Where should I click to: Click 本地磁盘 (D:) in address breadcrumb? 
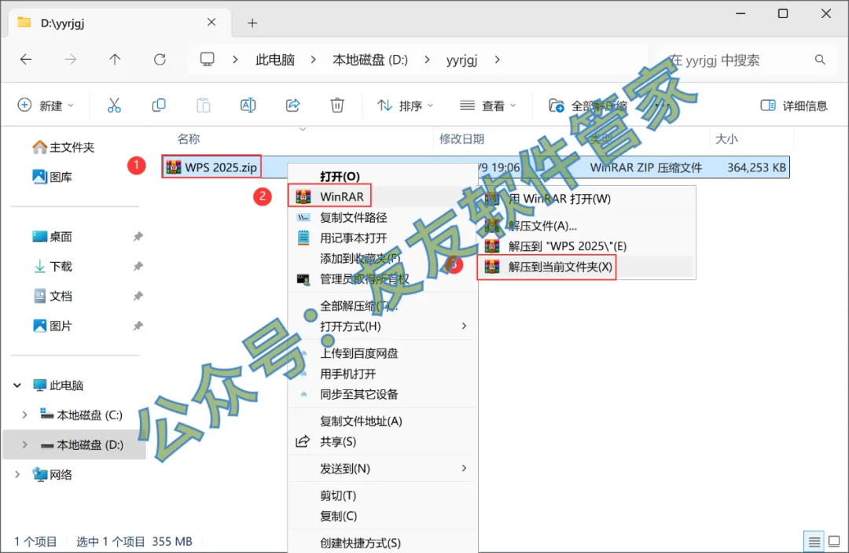point(369,60)
